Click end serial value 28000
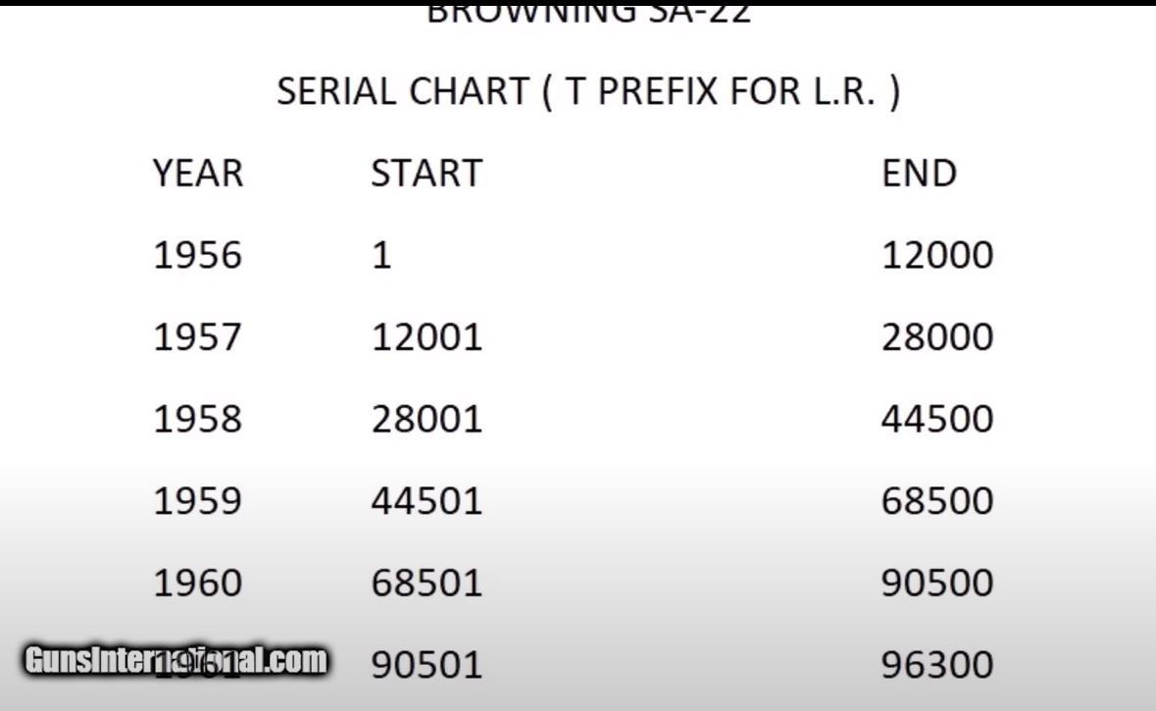Screen dimensions: 1156x711 click(x=937, y=338)
